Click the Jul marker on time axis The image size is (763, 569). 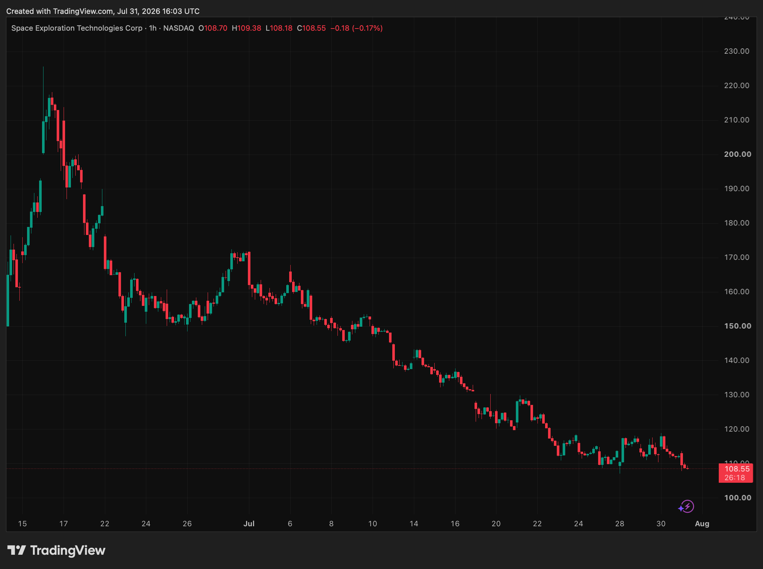(249, 523)
